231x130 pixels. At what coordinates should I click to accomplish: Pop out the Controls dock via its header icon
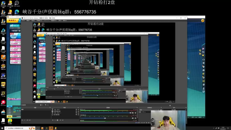pyautogui.click(x=186, y=107)
